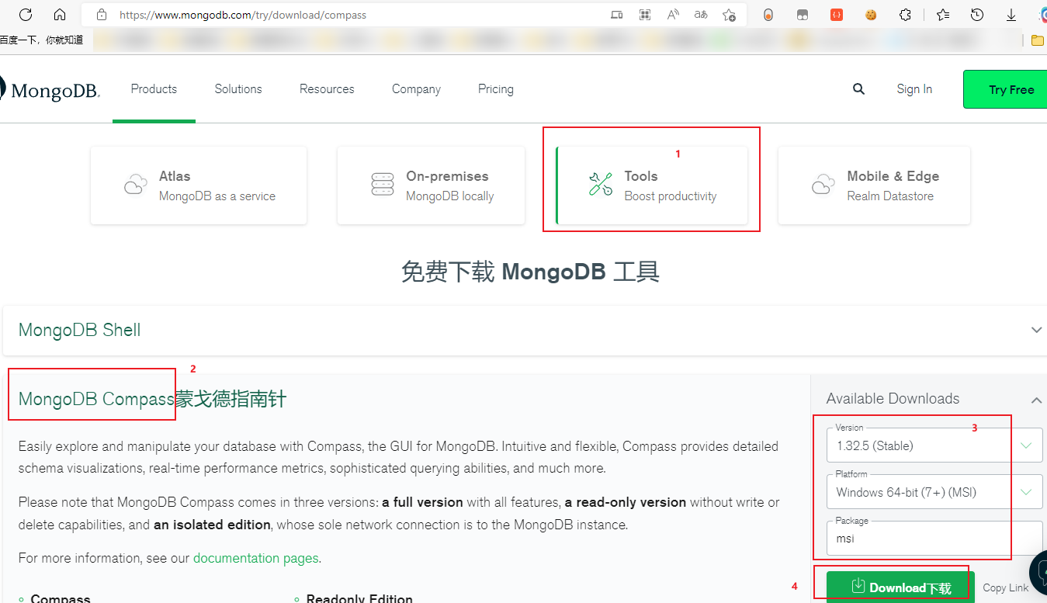Open the send-to-devices icon in address bar

[x=616, y=15]
